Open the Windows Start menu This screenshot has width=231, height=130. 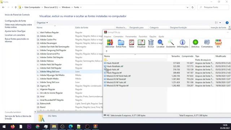(4, 127)
